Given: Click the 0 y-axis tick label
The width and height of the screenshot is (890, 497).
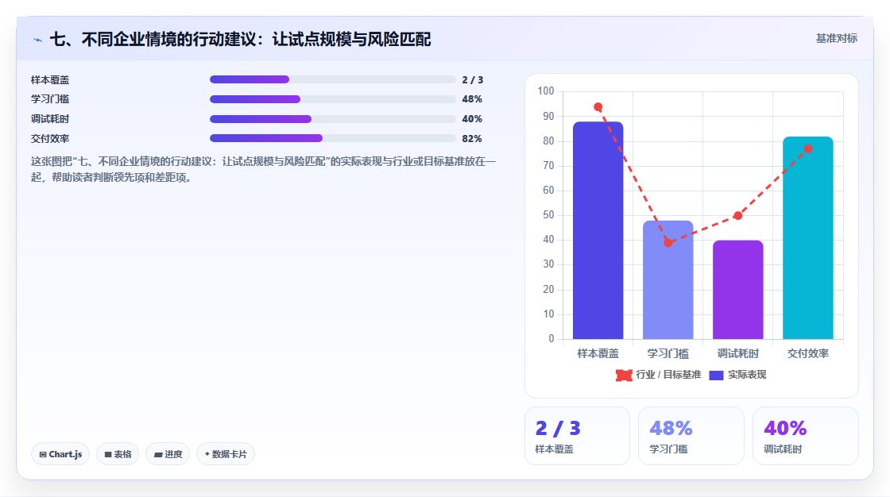Looking at the screenshot, I should coord(551,339).
